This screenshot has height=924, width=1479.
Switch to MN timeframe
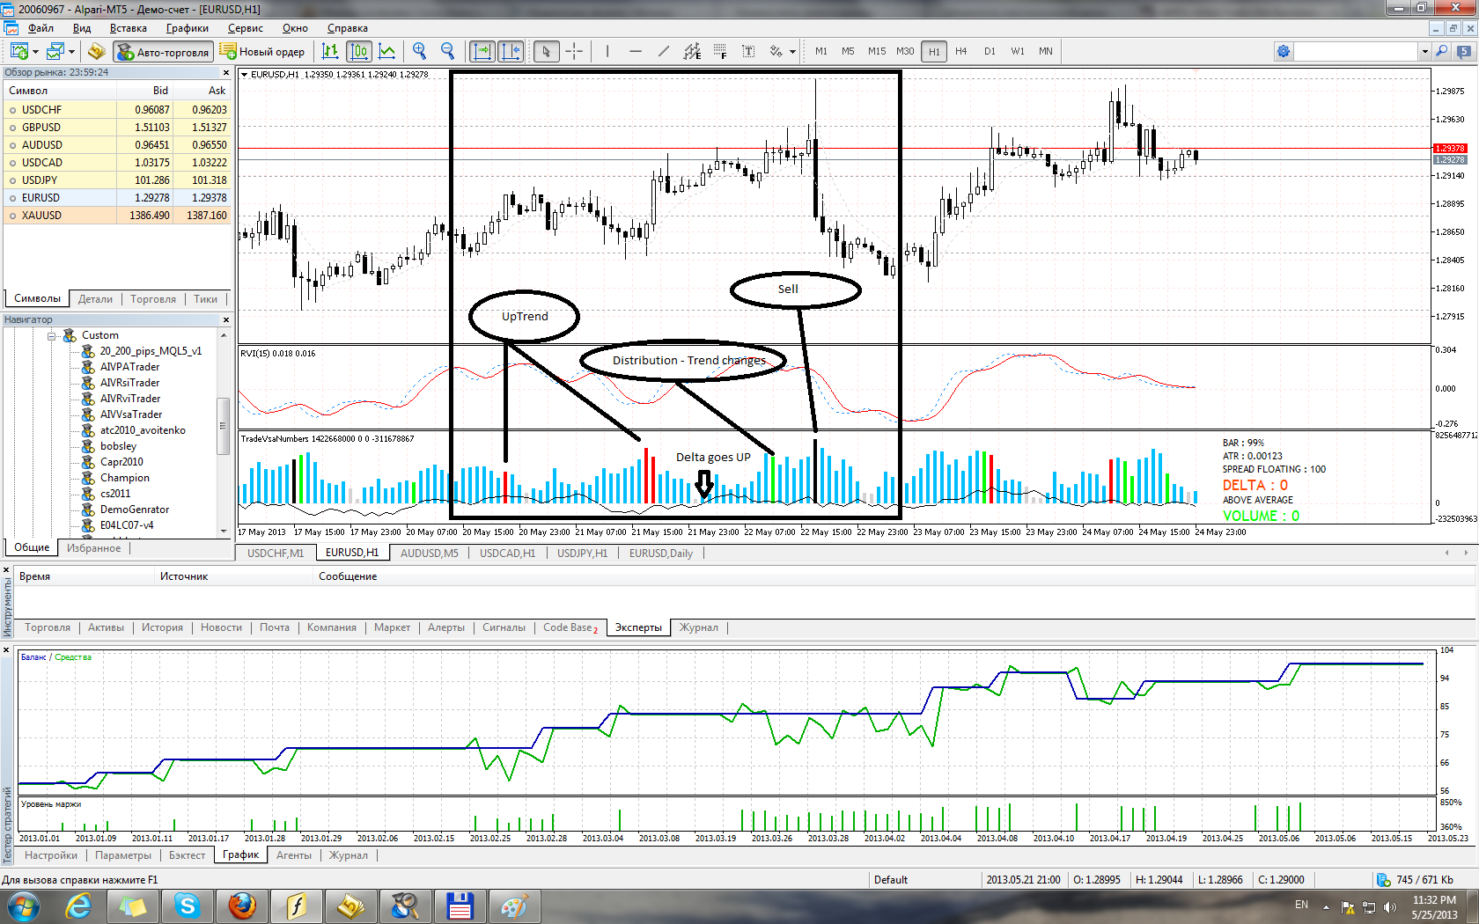coord(1046,51)
